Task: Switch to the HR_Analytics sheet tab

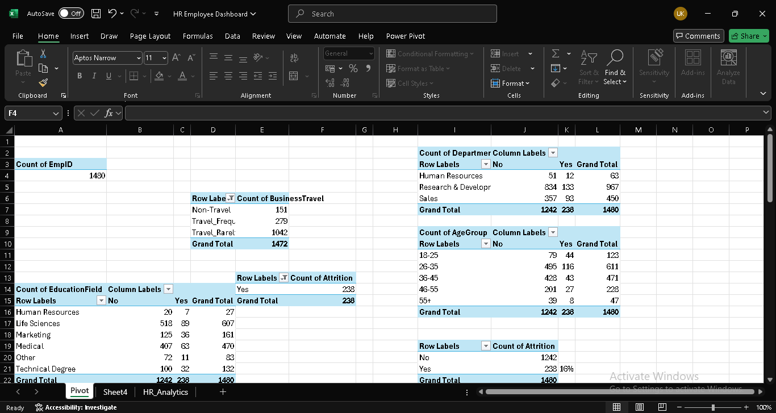Action: pos(165,392)
